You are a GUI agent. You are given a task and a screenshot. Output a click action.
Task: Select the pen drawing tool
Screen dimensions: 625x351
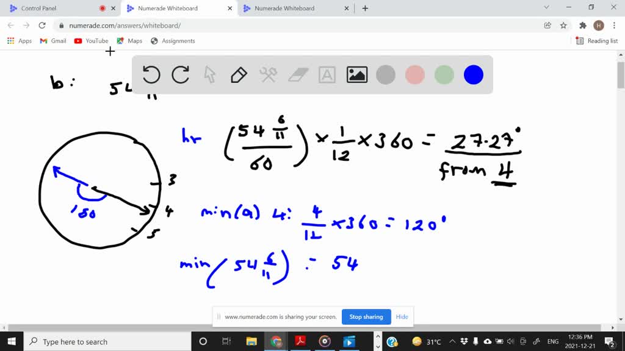click(x=239, y=75)
